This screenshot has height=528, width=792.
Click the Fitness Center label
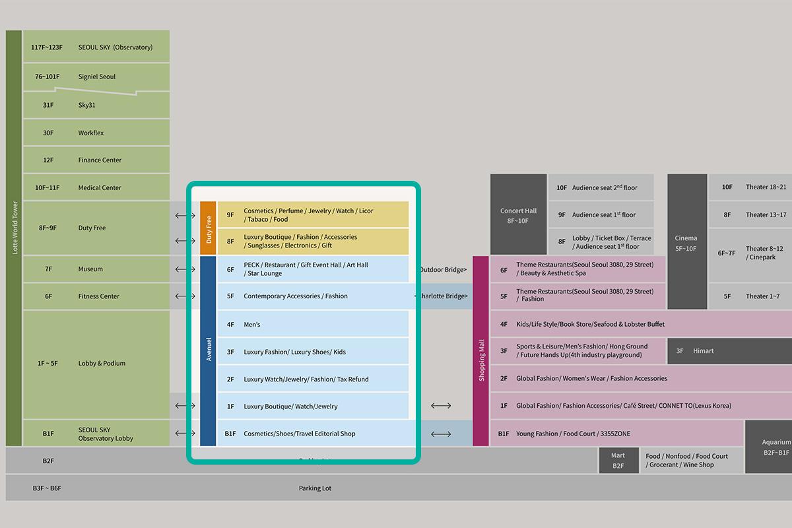coord(98,296)
